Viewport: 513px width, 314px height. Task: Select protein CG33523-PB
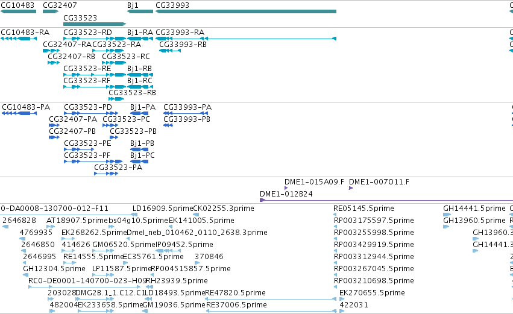[133, 131]
